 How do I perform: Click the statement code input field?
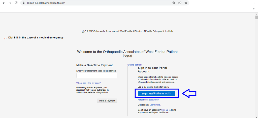[x=97, y=76]
